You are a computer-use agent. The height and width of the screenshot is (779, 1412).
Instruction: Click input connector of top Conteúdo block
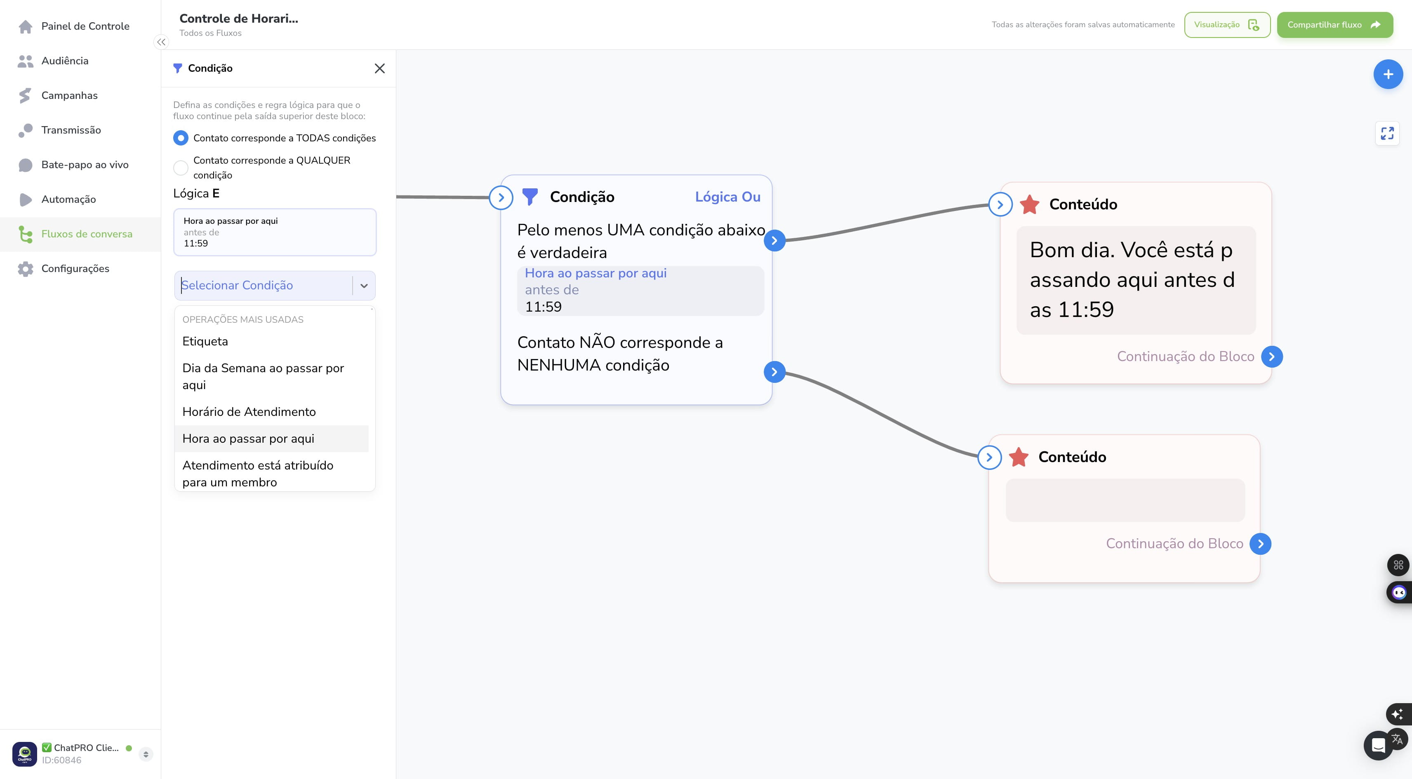pyautogui.click(x=1000, y=204)
